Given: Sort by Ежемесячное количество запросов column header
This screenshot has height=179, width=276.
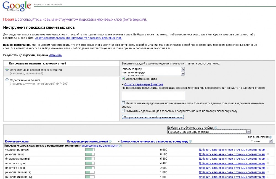Looking at the screenshot, I should click(154, 141).
